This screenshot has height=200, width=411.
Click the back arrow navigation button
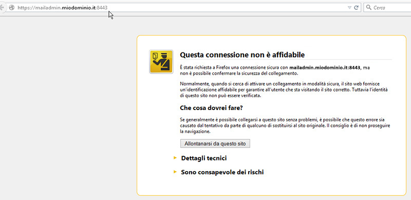pyautogui.click(x=2, y=7)
